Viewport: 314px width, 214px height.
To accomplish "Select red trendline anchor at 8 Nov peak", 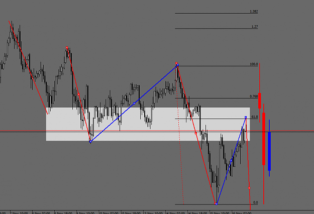I will (67, 48).
